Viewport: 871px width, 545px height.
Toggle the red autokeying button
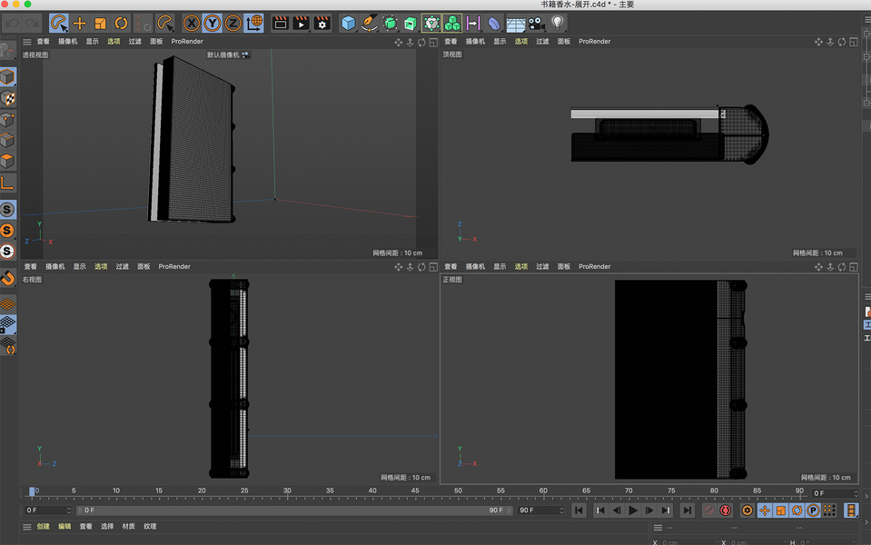(x=726, y=510)
